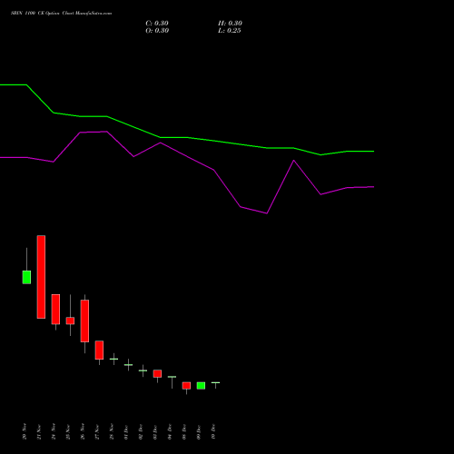Select the 08 Dec date label
Image resolution: width=454 pixels, height=454 pixels.
pyautogui.click(x=184, y=431)
